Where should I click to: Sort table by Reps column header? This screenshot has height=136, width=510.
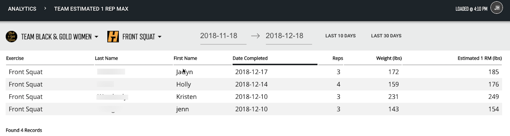(x=338, y=58)
